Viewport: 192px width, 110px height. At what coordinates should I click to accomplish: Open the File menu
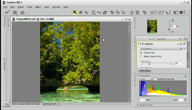[x=5, y=7]
